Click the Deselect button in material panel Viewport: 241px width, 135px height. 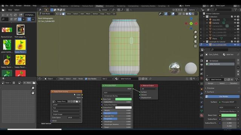[233, 83]
